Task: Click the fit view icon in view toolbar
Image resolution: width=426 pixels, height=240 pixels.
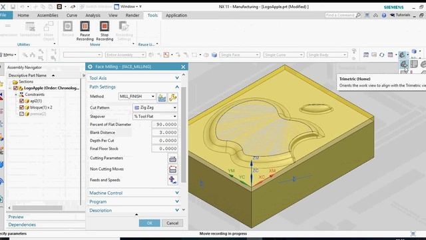Action: (x=366, y=55)
